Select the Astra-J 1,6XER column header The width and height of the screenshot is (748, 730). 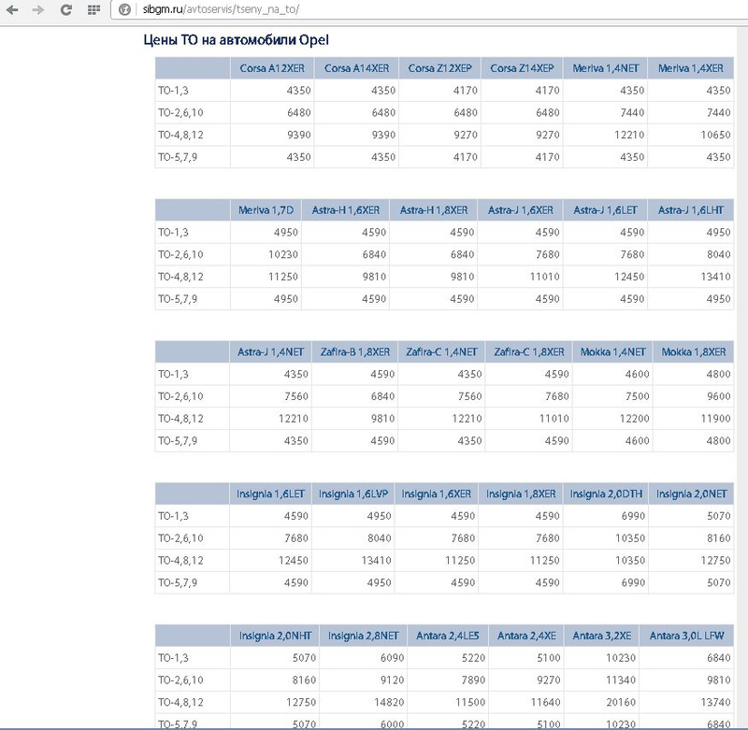[x=521, y=210]
